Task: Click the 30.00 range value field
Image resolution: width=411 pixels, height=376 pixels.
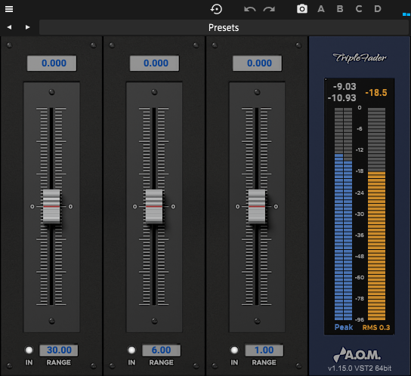Action: click(59, 350)
